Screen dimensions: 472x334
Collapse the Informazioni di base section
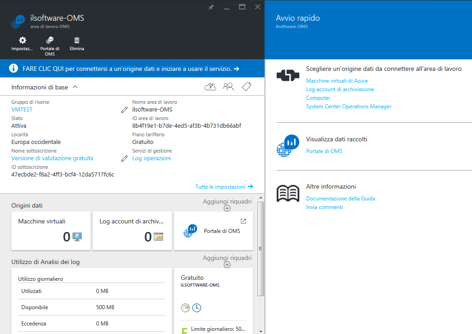click(x=75, y=87)
